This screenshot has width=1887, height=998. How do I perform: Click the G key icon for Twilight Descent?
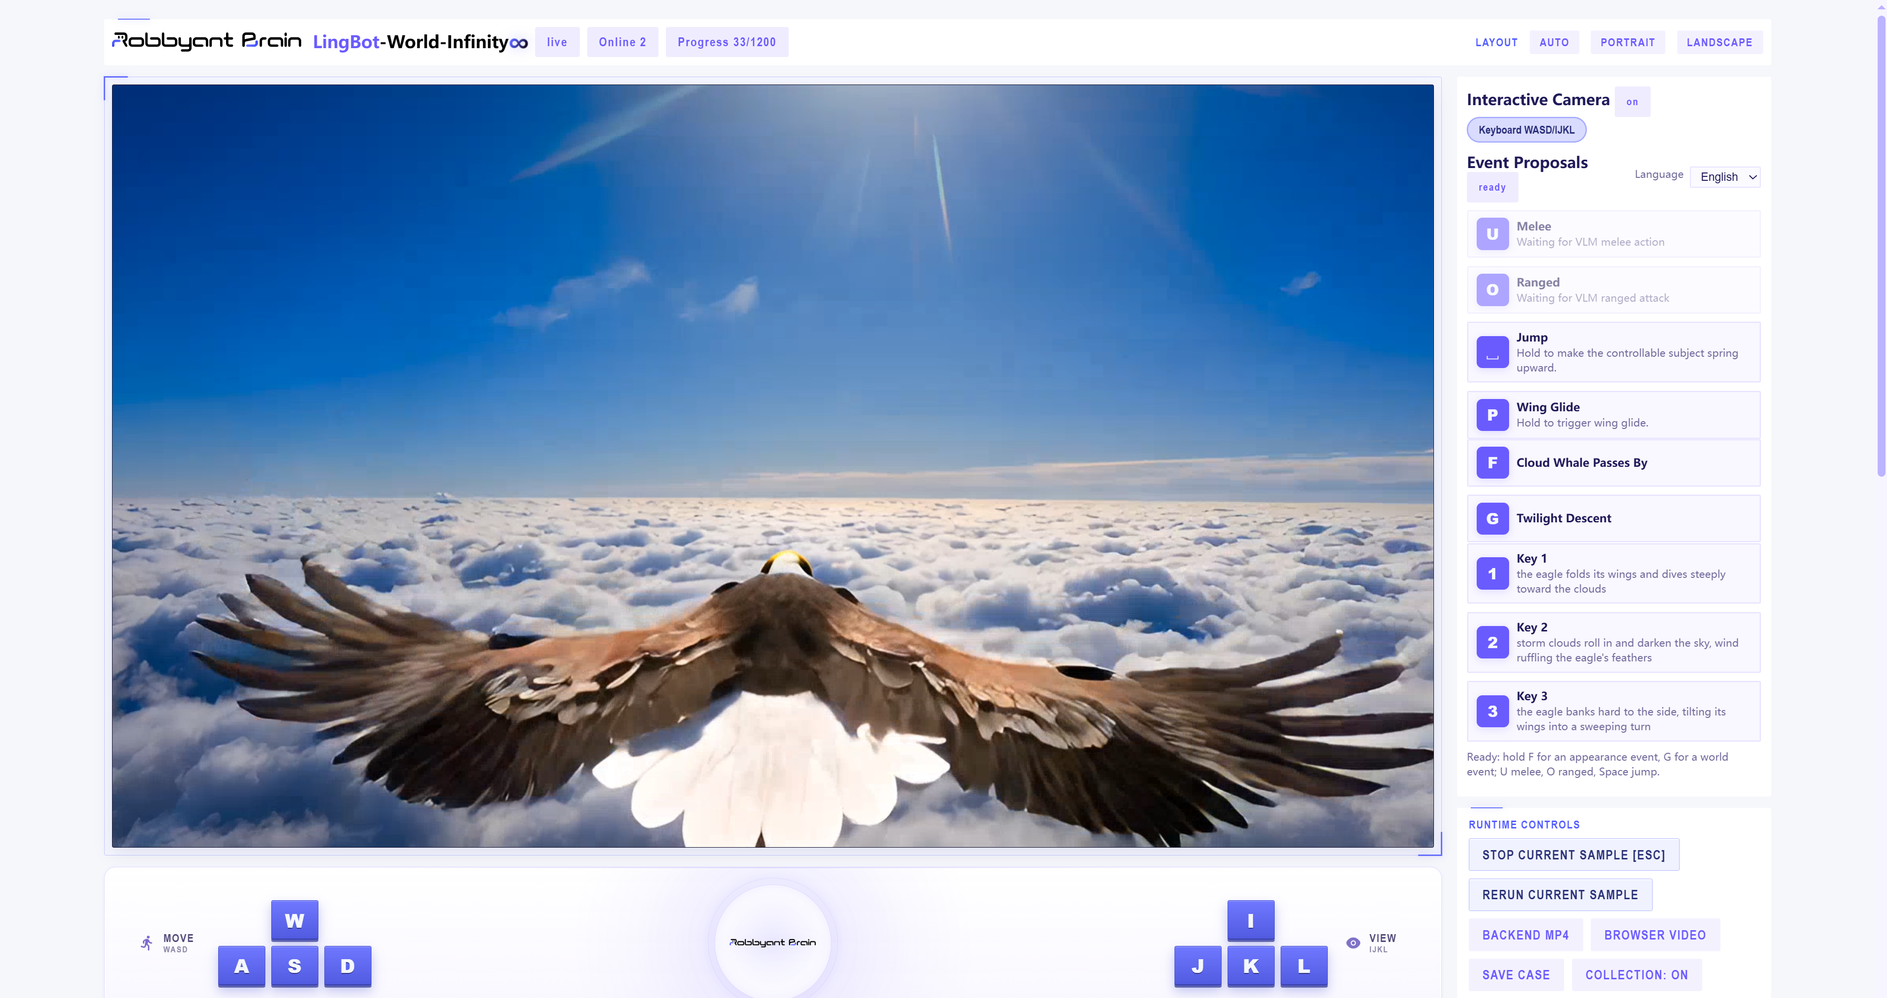click(x=1492, y=518)
